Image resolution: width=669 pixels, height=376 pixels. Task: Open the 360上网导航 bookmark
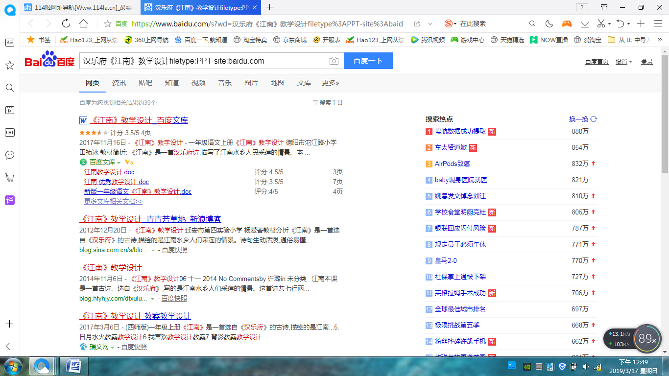click(x=146, y=40)
